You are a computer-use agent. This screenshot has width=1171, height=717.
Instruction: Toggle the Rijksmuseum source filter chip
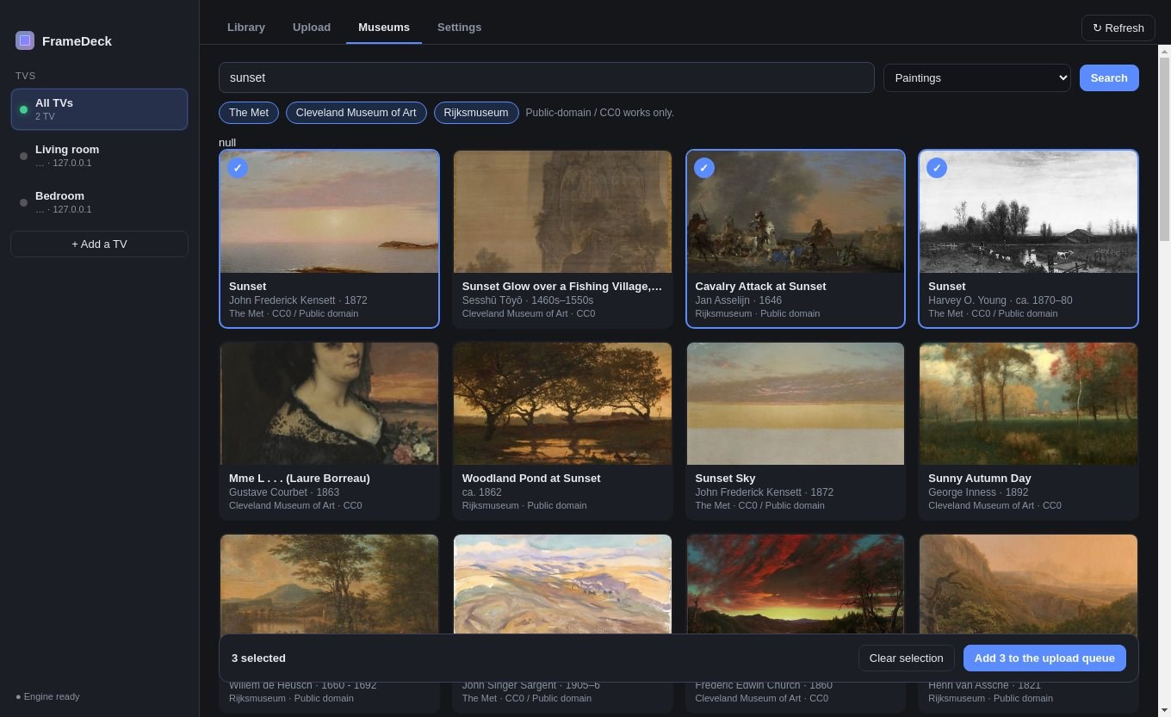click(476, 113)
